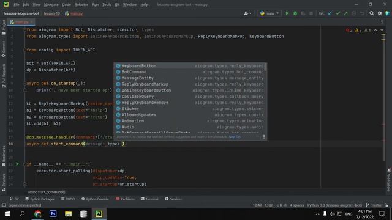Choose ReplyKeyboardRemove completion suggestion

(190, 103)
